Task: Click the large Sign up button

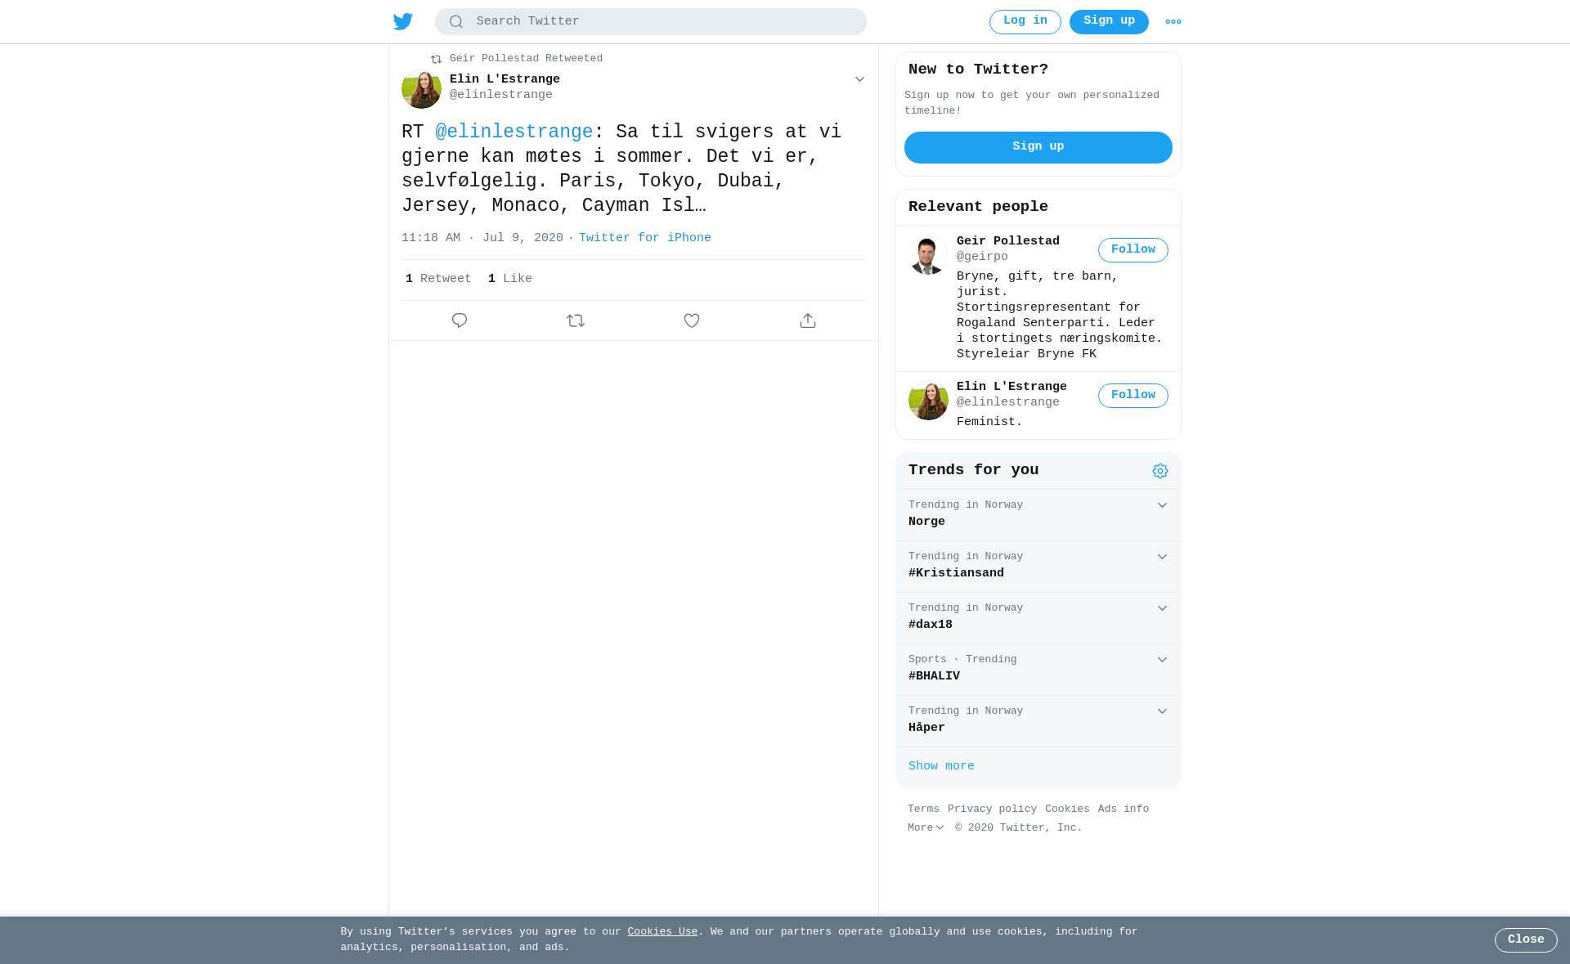Action: coord(1038,147)
